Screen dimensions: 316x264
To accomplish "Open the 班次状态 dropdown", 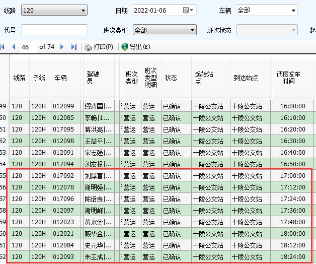I will coord(293,30).
